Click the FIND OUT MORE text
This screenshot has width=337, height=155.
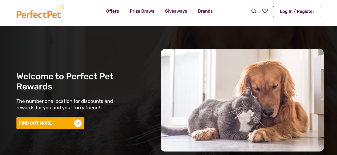[x=35, y=123]
